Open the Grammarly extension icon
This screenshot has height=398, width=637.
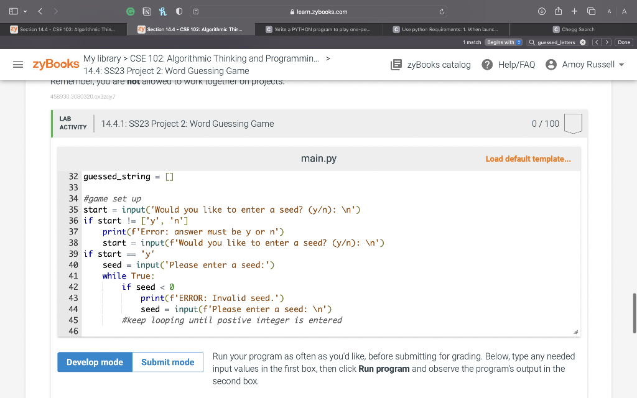[131, 11]
